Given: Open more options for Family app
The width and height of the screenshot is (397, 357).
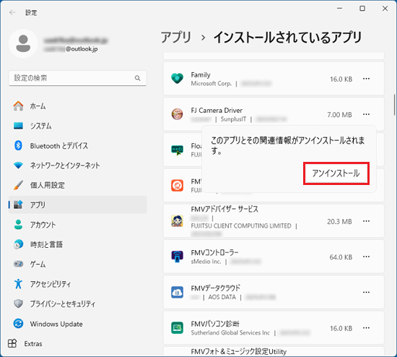Looking at the screenshot, I should coord(366,79).
